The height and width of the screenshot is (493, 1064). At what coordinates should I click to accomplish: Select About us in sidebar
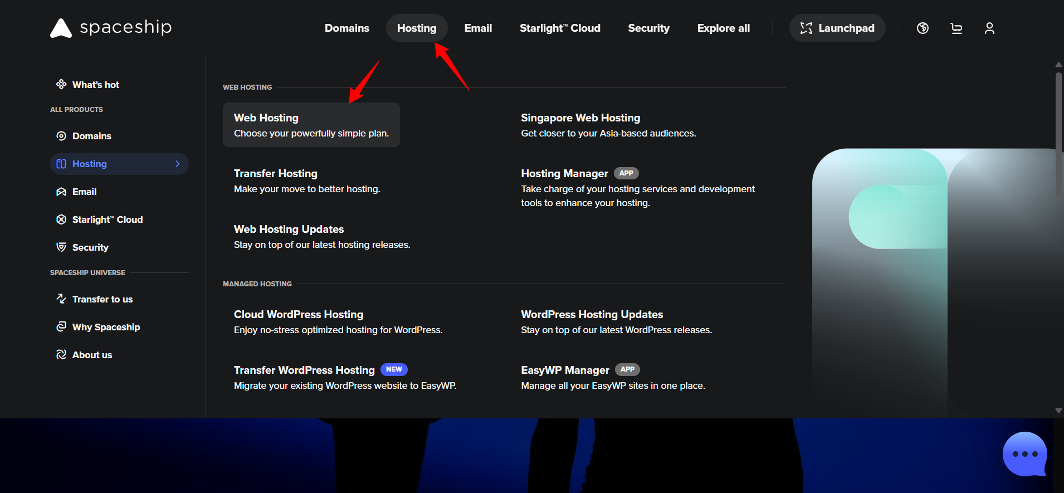(119, 354)
